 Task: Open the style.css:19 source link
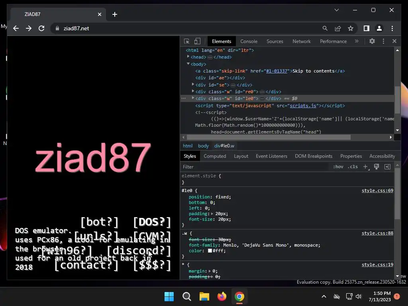[377, 265]
